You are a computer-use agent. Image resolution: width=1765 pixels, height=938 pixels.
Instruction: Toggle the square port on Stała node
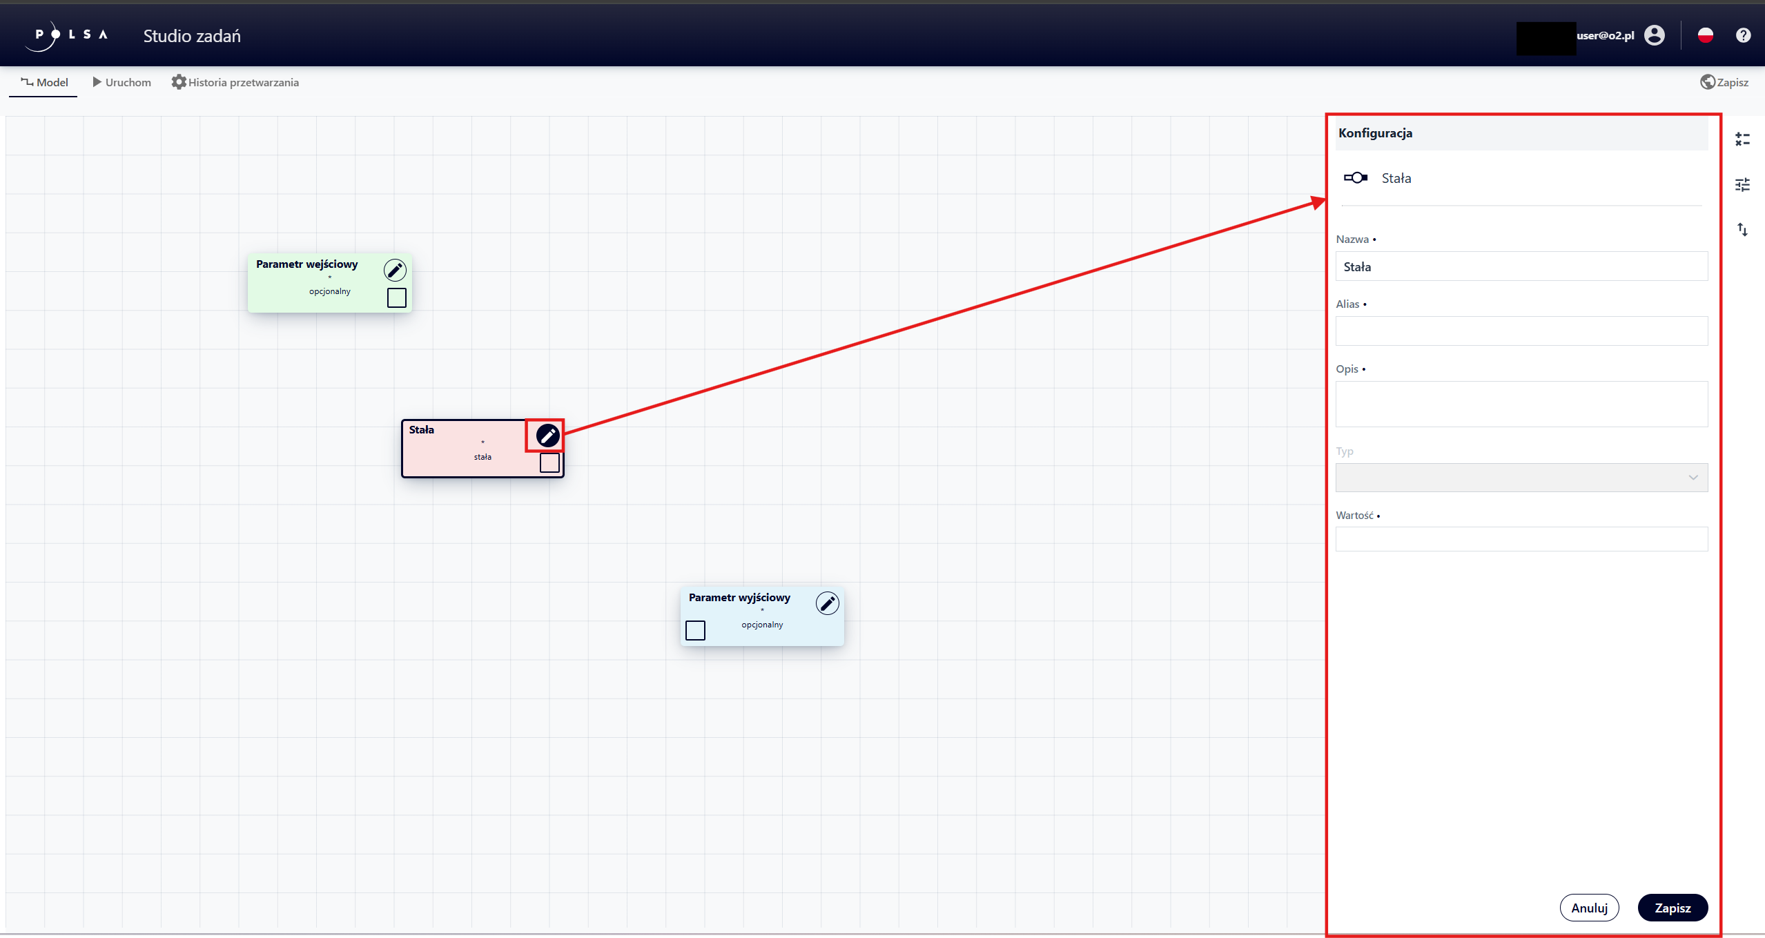[x=549, y=462]
